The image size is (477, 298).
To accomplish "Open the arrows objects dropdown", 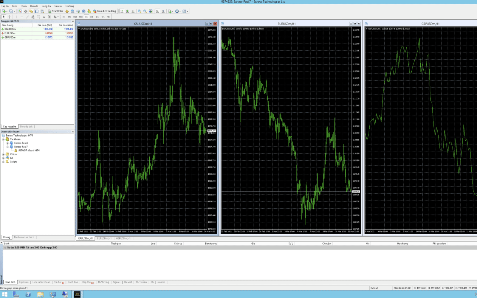I will [56, 17].
